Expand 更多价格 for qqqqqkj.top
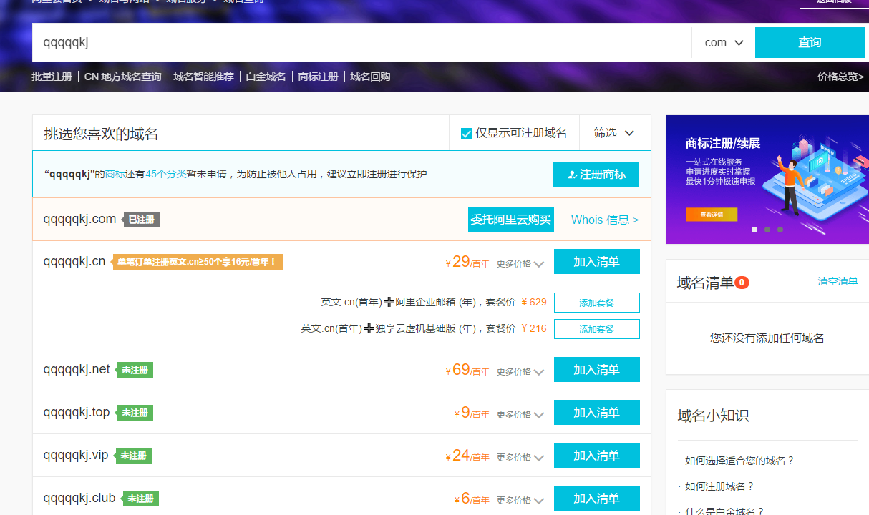The width and height of the screenshot is (869, 515). tap(520, 415)
